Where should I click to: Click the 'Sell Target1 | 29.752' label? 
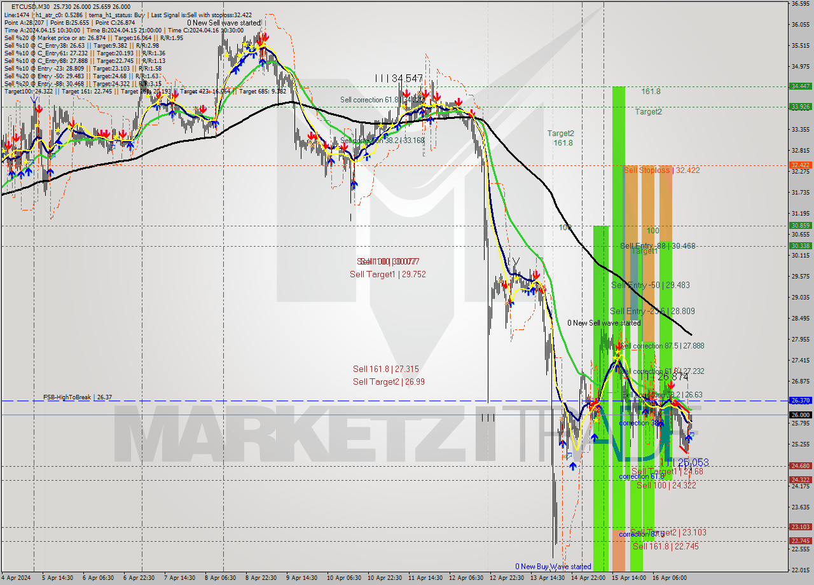pyautogui.click(x=388, y=274)
